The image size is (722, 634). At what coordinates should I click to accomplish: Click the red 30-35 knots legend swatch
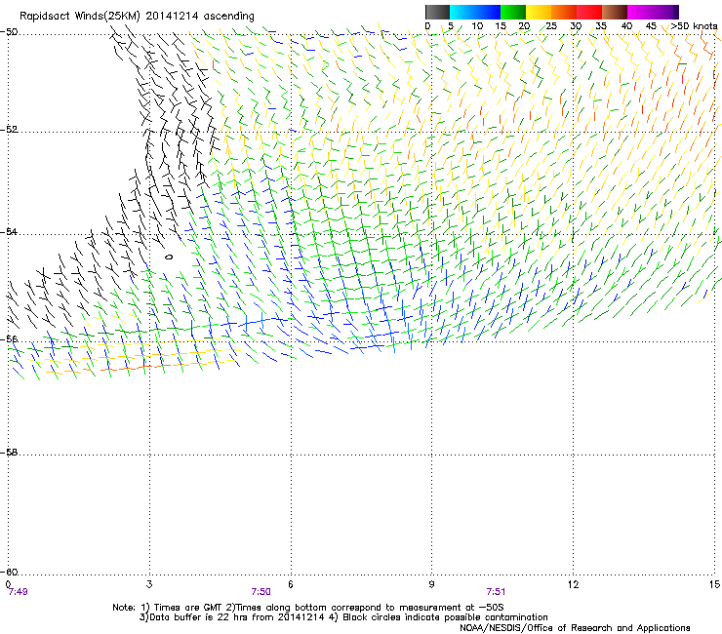589,12
